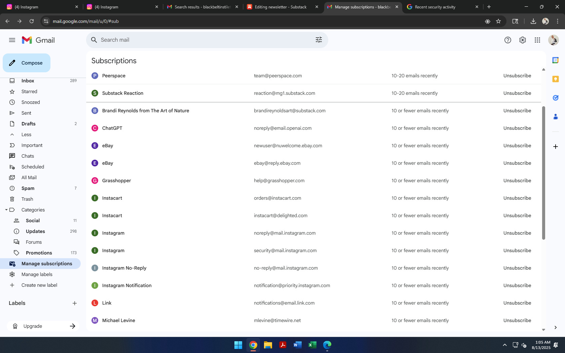The width and height of the screenshot is (565, 353).
Task: Open Google Tasks side panel icon
Action: (556, 98)
